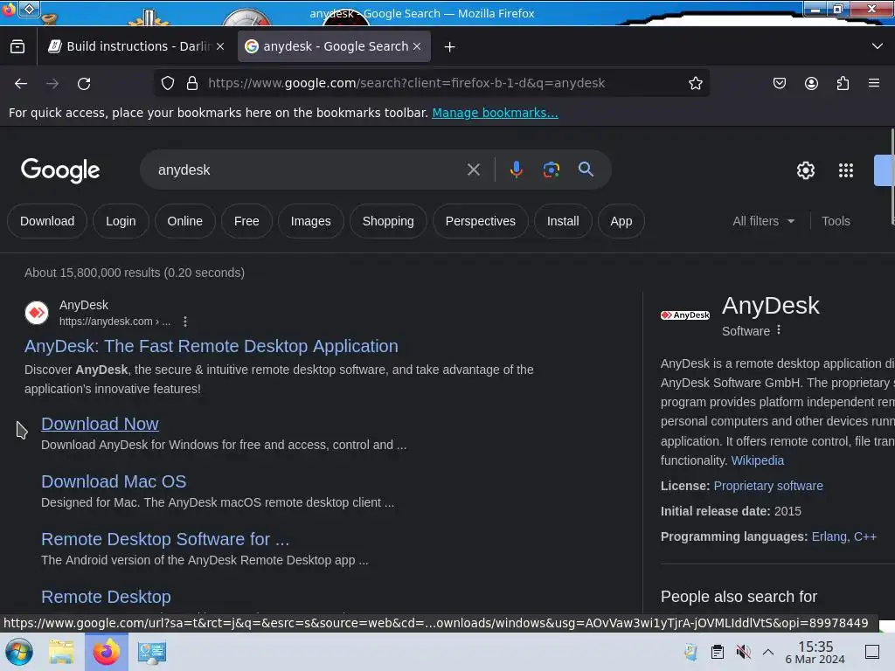Image resolution: width=895 pixels, height=671 pixels.
Task: Select the Online filter chip
Action: click(185, 221)
